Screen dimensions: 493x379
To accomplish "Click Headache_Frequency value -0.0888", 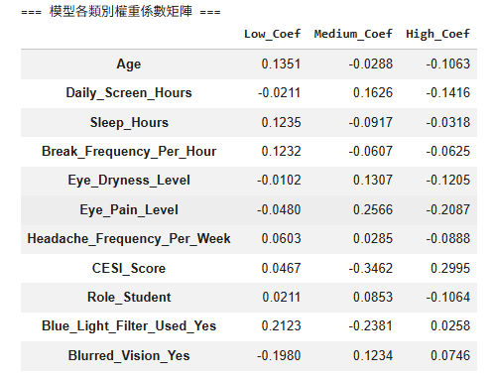I will click(448, 238).
